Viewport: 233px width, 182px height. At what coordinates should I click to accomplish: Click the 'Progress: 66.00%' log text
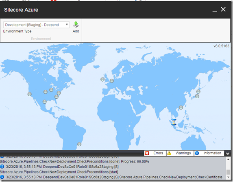135,162
